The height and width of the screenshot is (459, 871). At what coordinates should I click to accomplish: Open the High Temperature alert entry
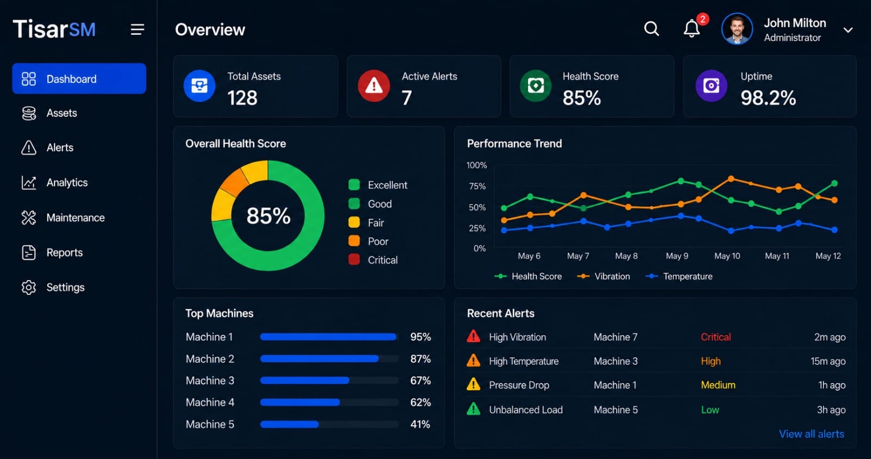coord(656,361)
